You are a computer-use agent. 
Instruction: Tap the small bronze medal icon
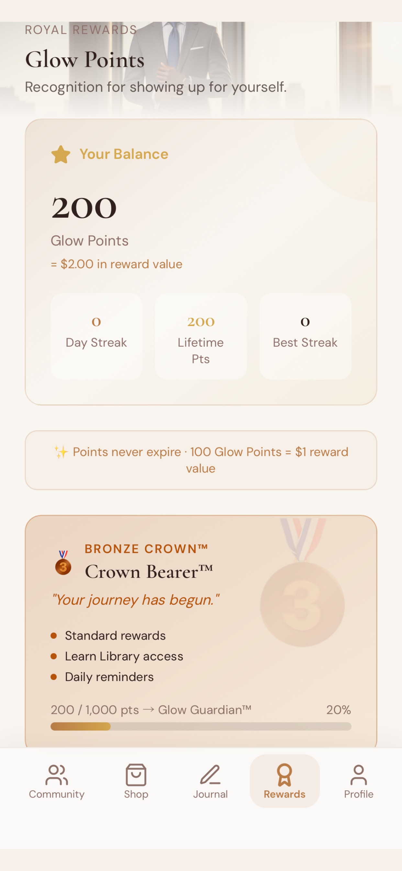[x=63, y=563]
